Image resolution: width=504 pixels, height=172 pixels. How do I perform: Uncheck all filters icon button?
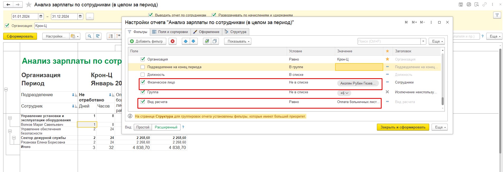[215, 41]
